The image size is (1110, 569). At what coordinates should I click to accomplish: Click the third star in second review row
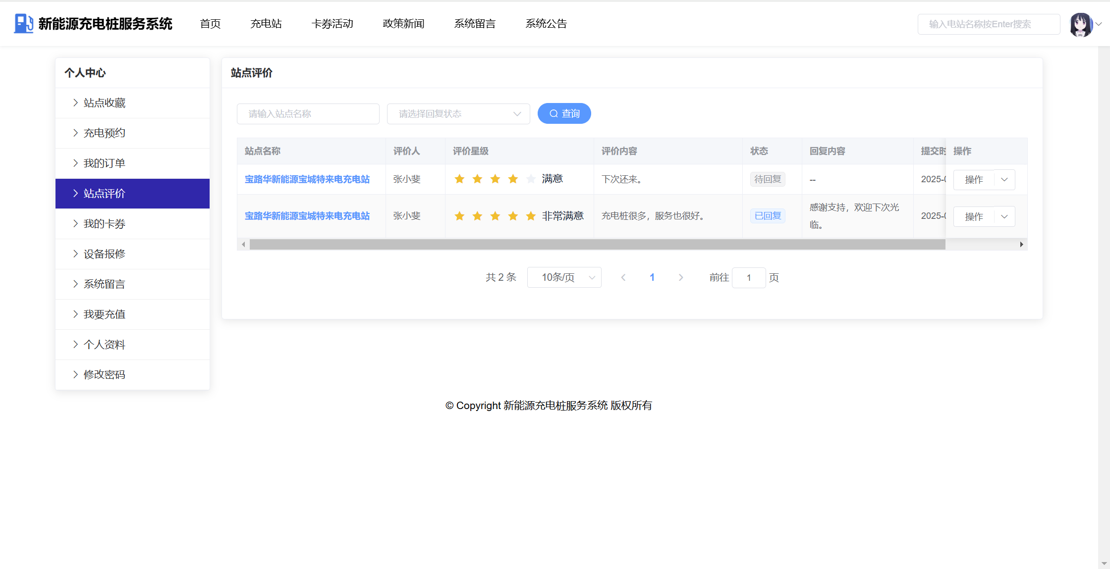(495, 216)
